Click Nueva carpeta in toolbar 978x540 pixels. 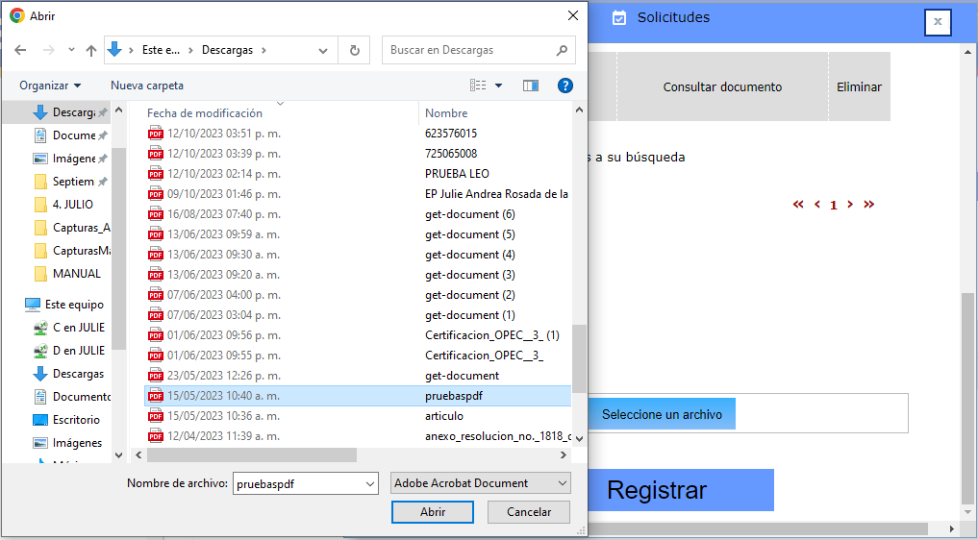click(x=147, y=86)
